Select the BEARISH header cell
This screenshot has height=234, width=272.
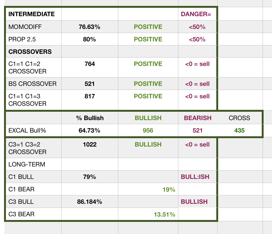click(198, 118)
